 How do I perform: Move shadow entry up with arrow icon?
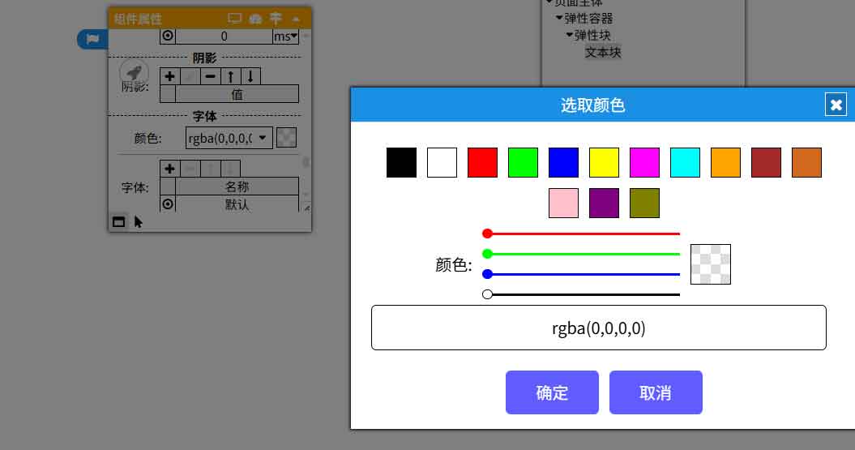coord(230,76)
